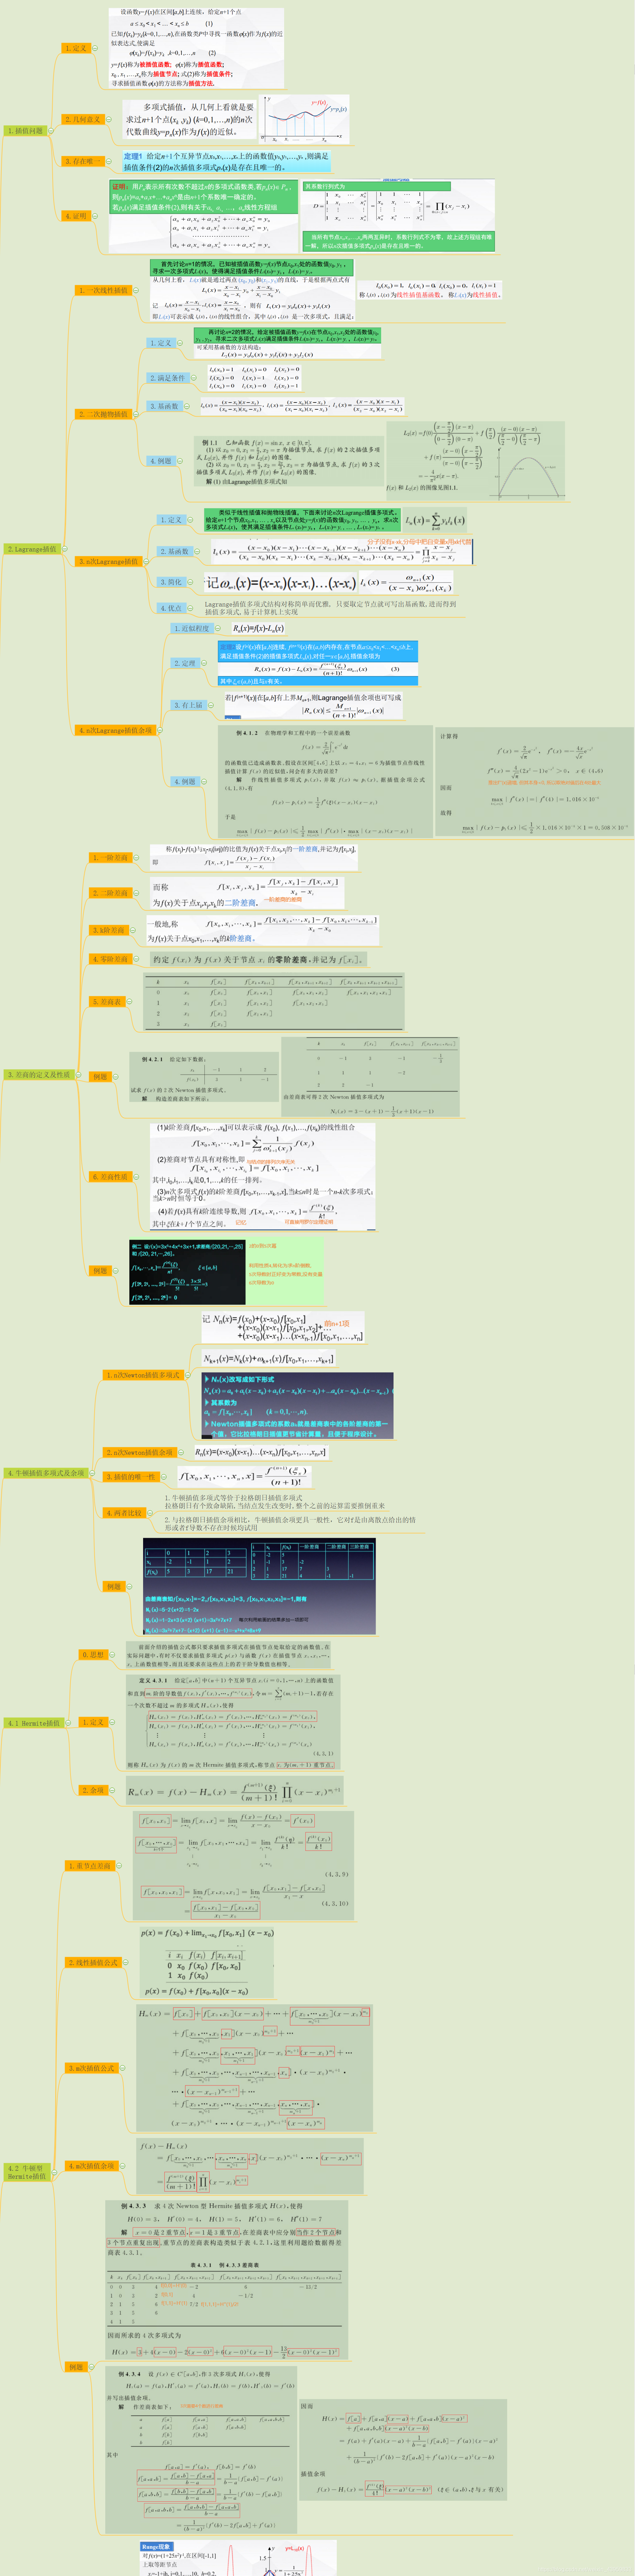Image resolution: width=635 pixels, height=2576 pixels.
Task: Select '4. m次插值余项' node
Action: tap(91, 2166)
